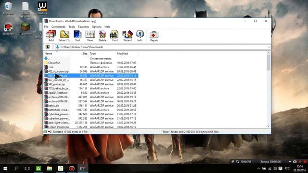Image resolution: width=308 pixels, height=173 pixels.
Task: Open File Explorer from the taskbar
Action: (x=50, y=169)
